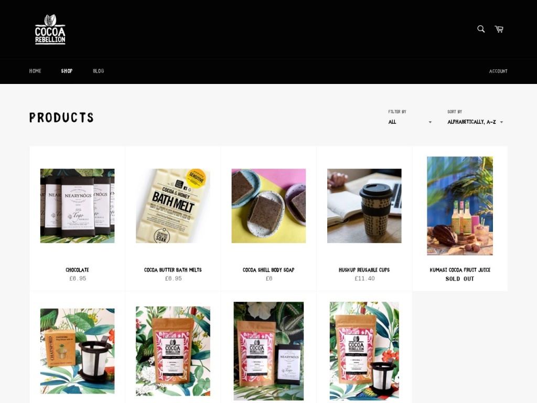Open the Account link
537x403 pixels.
(498, 71)
